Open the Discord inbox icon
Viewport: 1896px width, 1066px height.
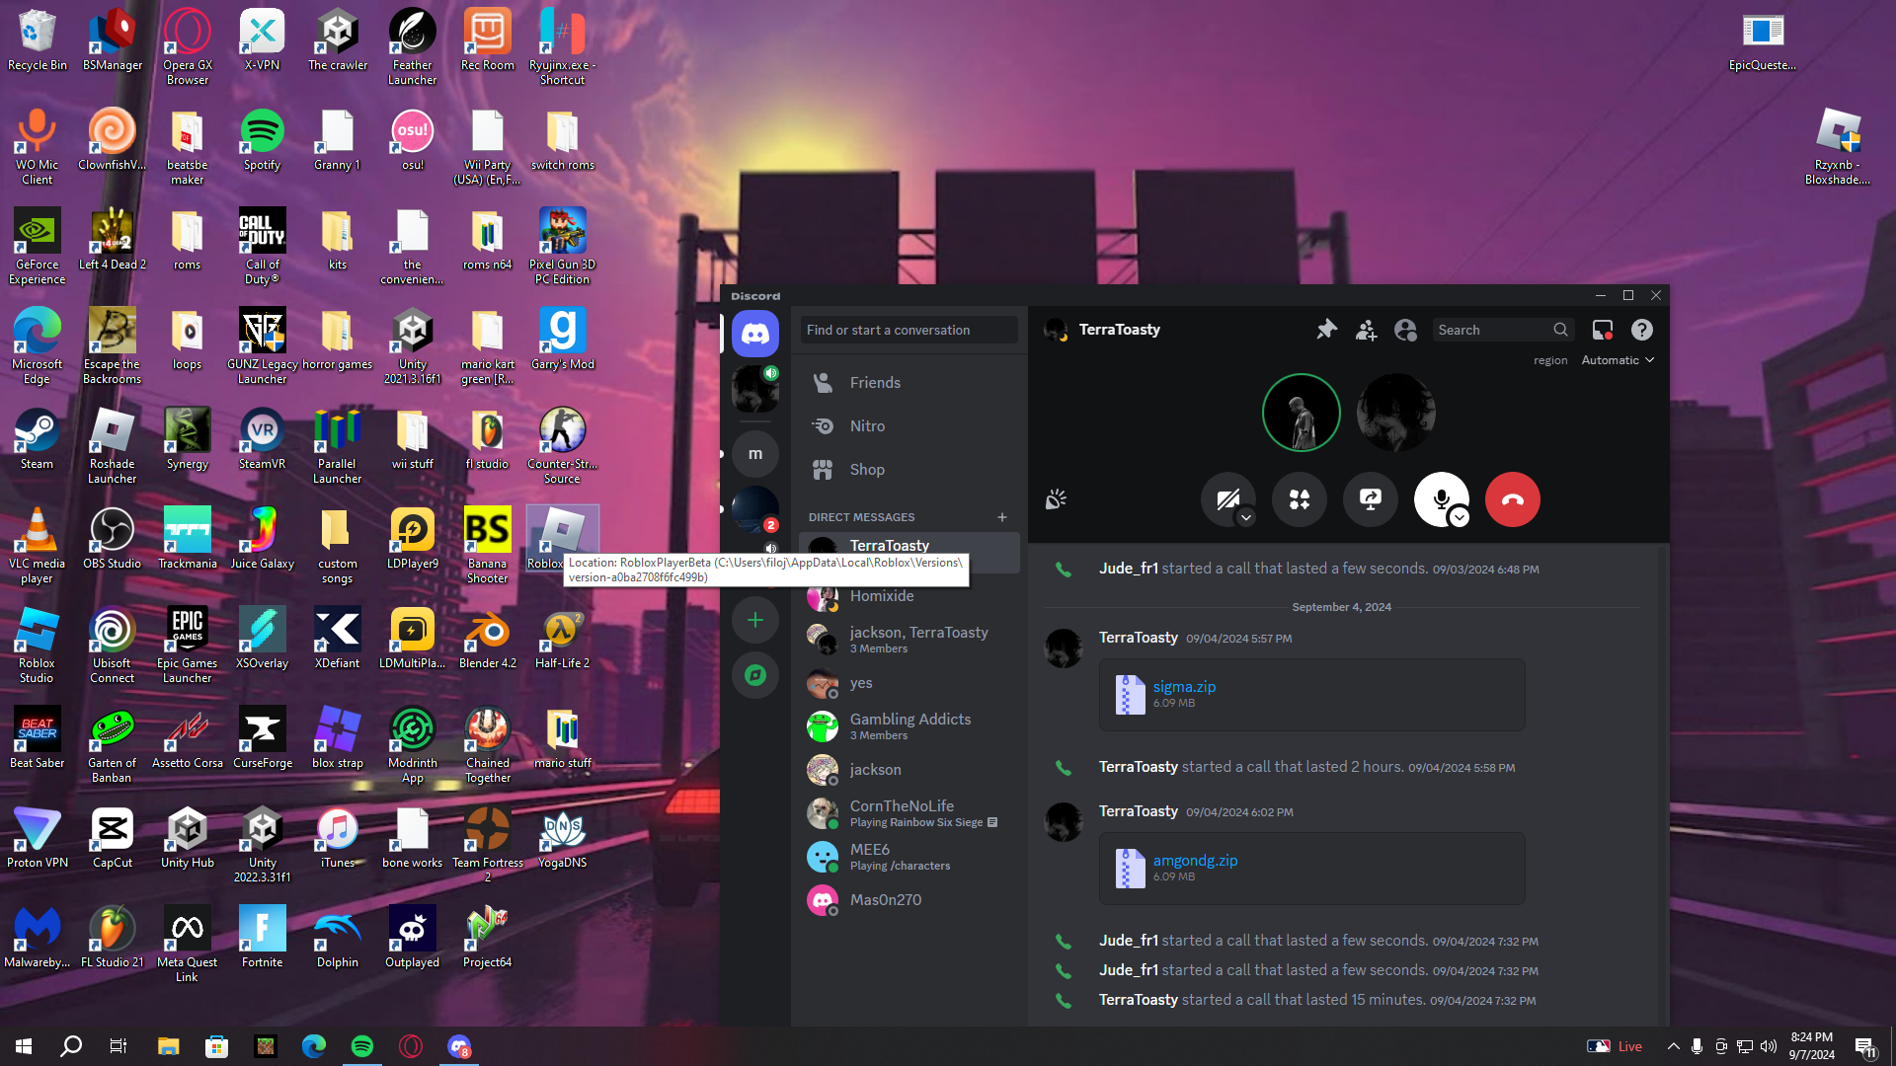1602,330
